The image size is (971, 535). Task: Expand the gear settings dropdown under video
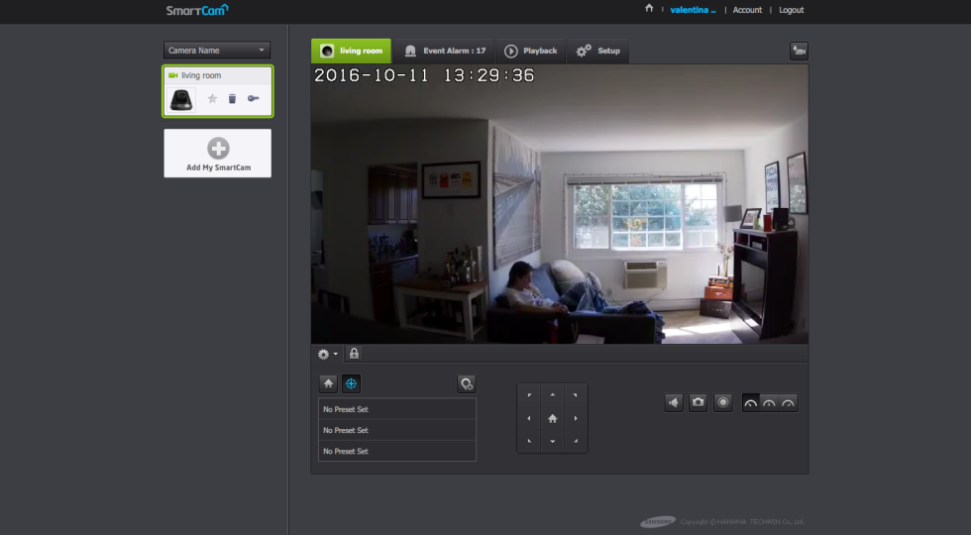pos(327,354)
